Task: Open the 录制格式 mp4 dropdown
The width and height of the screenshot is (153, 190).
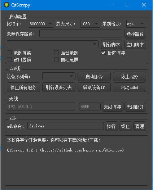Action: point(136,24)
